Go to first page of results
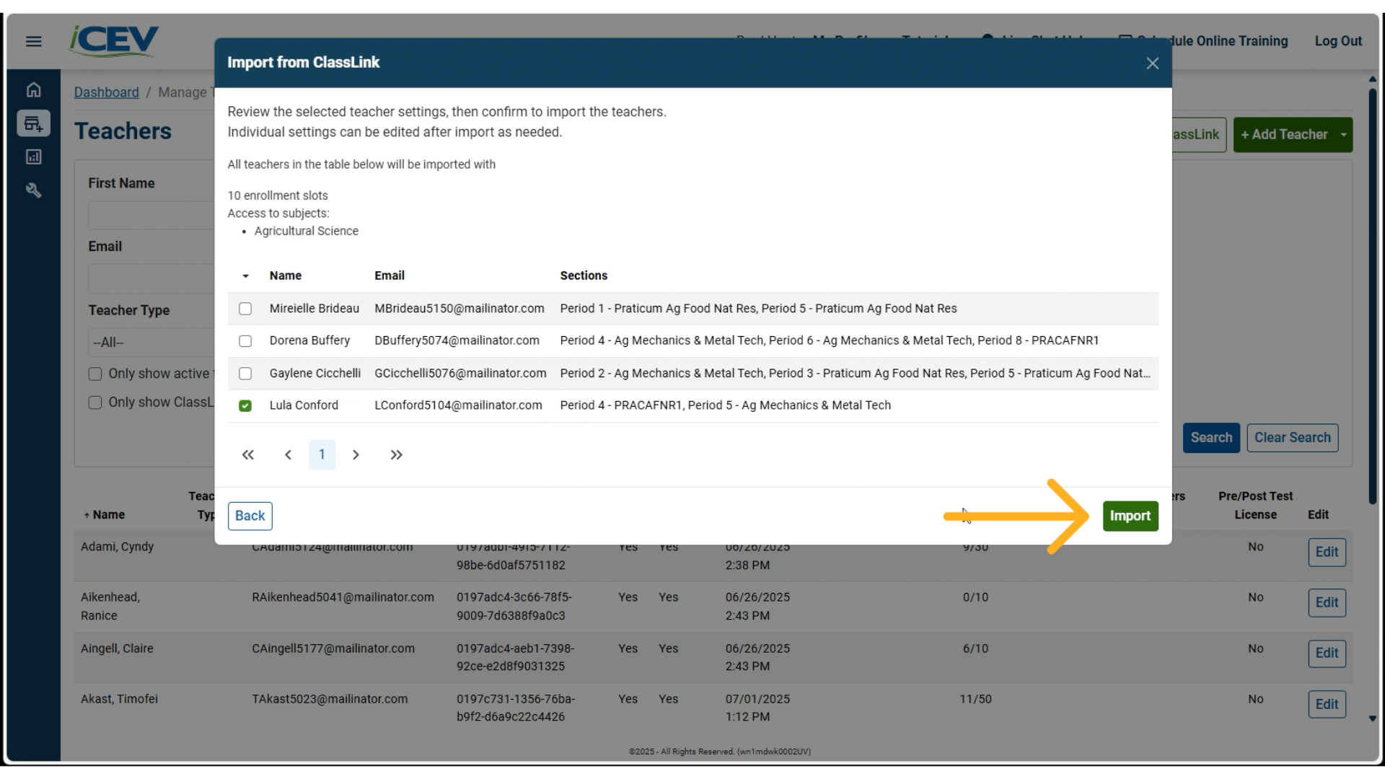This screenshot has height=779, width=1385. (x=247, y=454)
